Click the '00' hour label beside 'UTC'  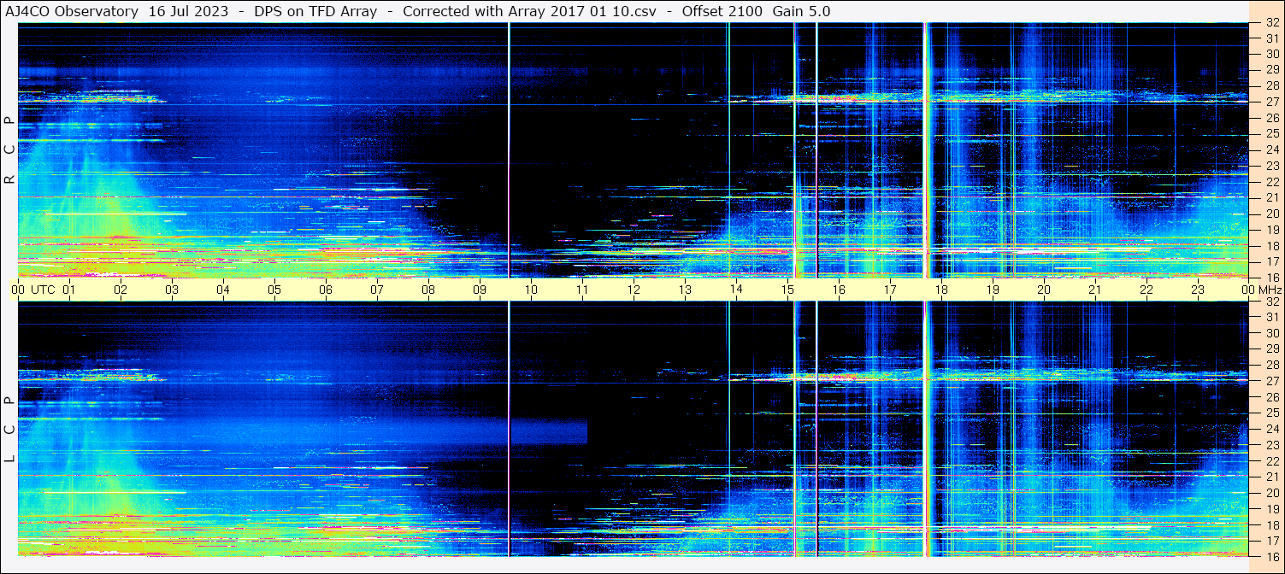click(x=18, y=290)
